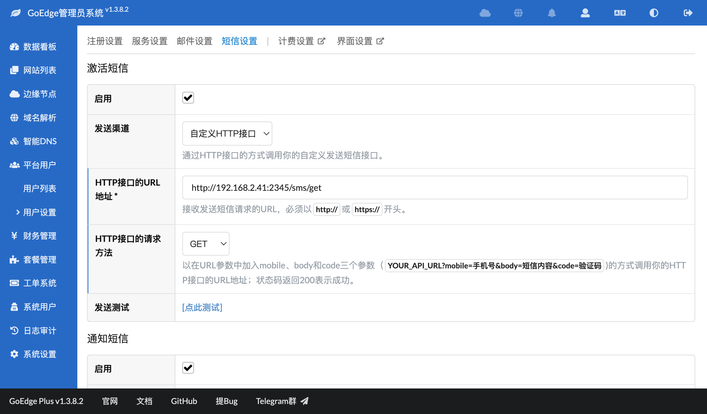This screenshot has height=414, width=707.
Task: Open the GET request method dropdown
Action: (x=206, y=244)
